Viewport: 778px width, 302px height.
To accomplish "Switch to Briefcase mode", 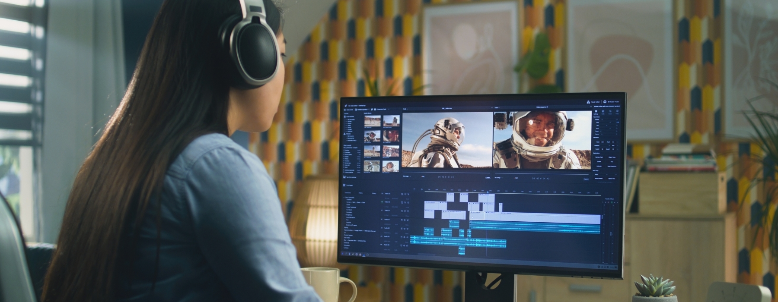I will [611, 102].
